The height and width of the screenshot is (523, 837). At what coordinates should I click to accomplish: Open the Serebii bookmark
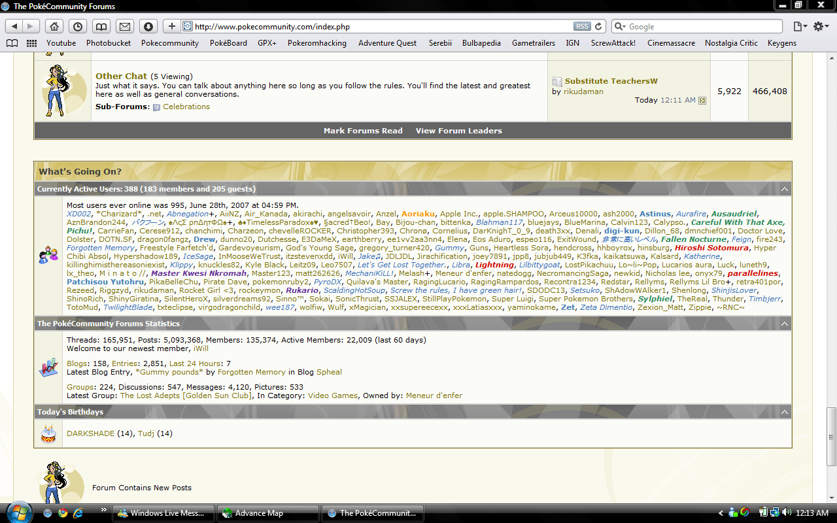pyautogui.click(x=440, y=43)
